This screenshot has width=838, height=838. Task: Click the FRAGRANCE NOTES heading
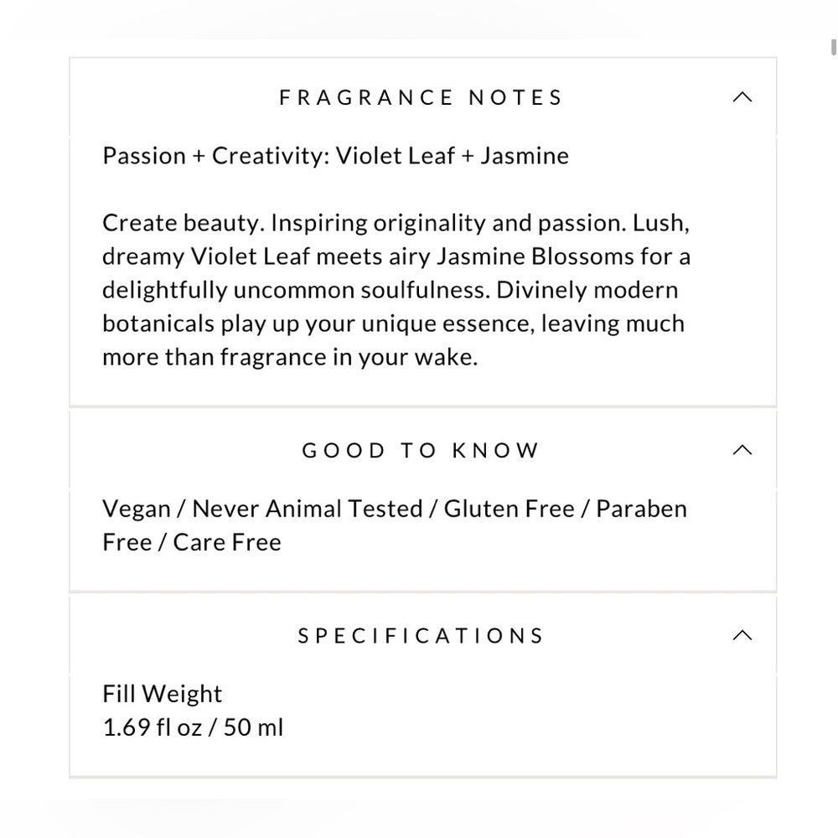pos(422,97)
